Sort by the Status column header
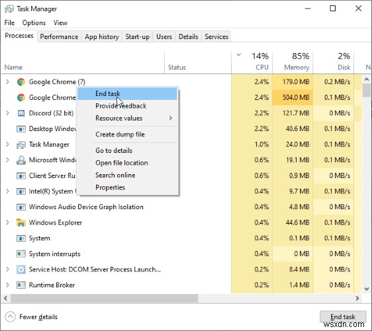 [x=198, y=62]
